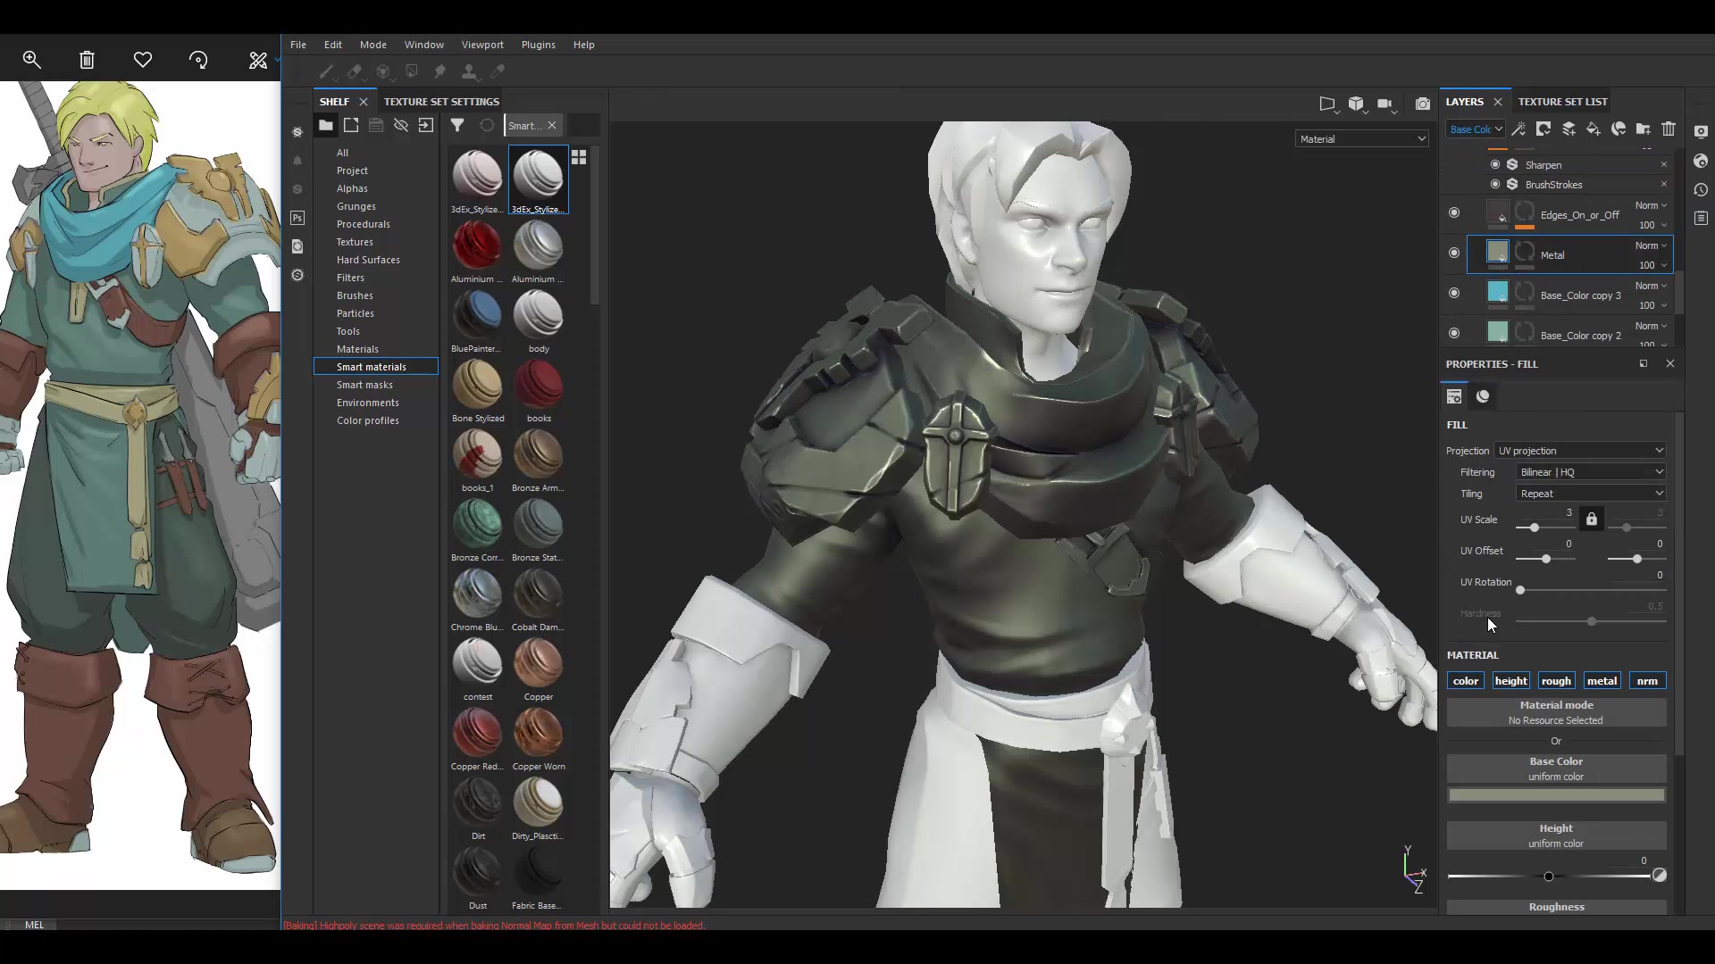Delete the selected layer with trash icon
1715x964 pixels.
1669,129
